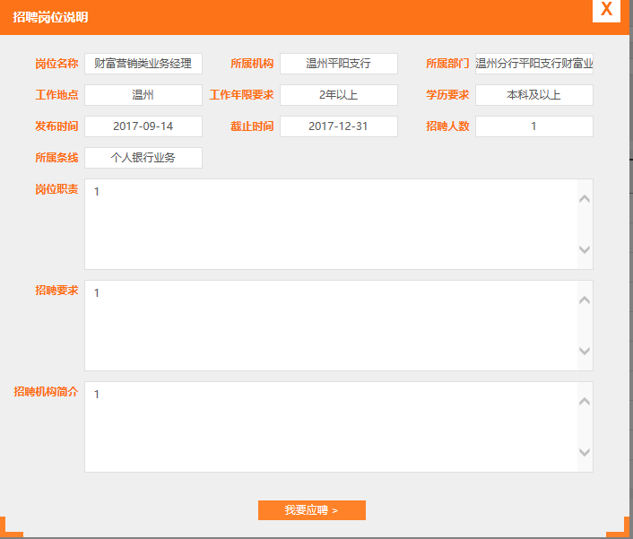Image resolution: width=633 pixels, height=539 pixels.
Task: Click the 工作地点 field showing 温州
Action: pyautogui.click(x=143, y=95)
